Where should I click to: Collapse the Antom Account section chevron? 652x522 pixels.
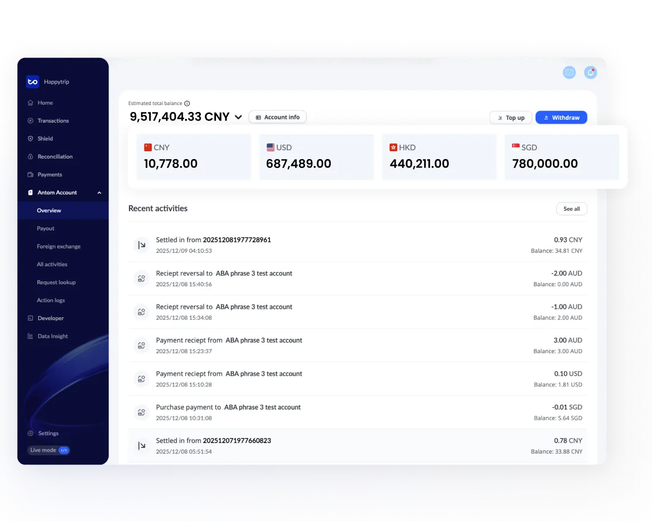[x=99, y=192]
